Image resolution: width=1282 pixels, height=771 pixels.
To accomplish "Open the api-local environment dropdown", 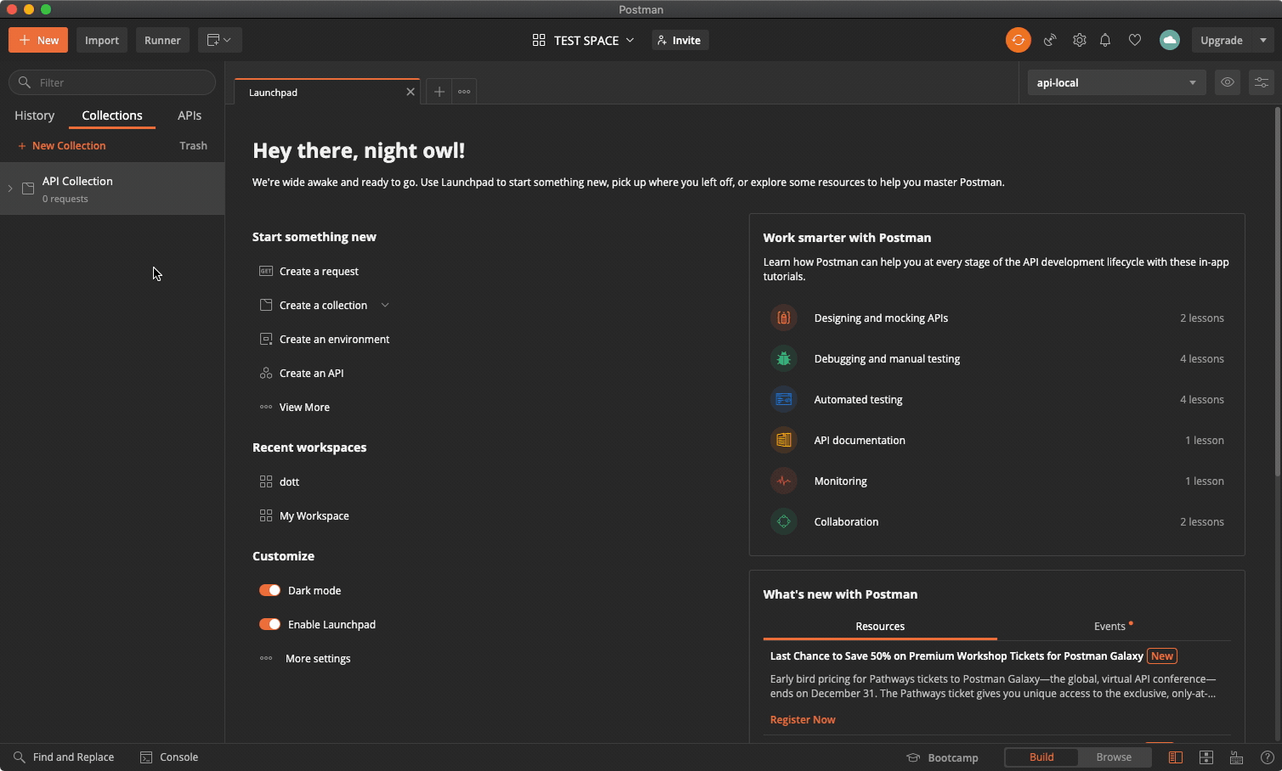I will point(1116,82).
